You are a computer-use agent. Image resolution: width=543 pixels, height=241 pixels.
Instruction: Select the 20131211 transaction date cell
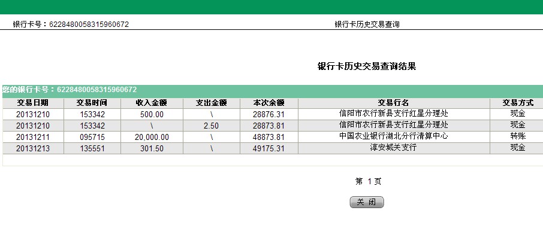point(32,137)
